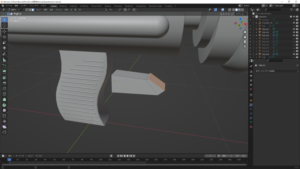300x169 pixels.
Task: Switch to vertex select mode
Action: (x=27, y=10)
